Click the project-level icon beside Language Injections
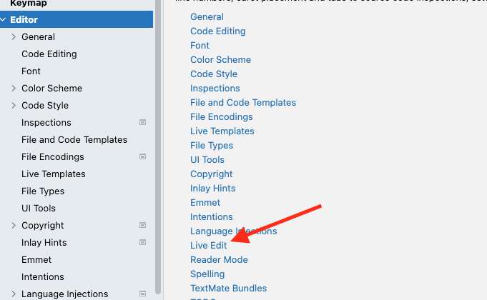 142,294
